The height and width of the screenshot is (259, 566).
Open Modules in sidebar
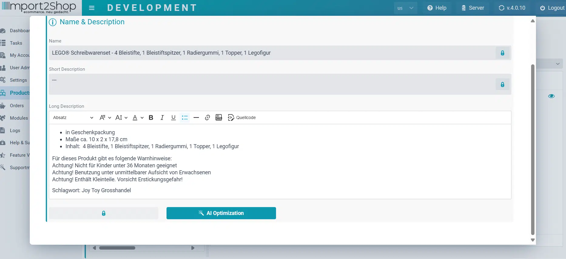pos(15,118)
